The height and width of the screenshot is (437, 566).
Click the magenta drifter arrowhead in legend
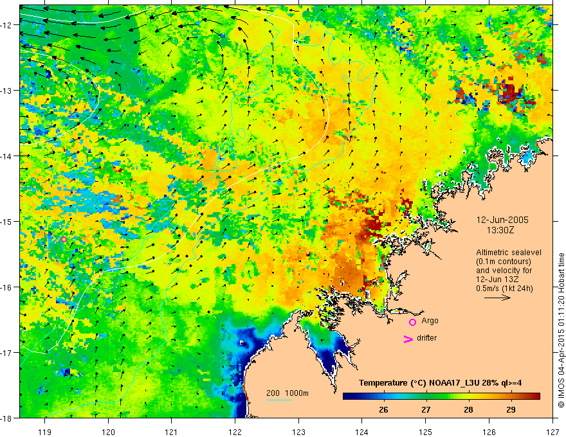408,339
